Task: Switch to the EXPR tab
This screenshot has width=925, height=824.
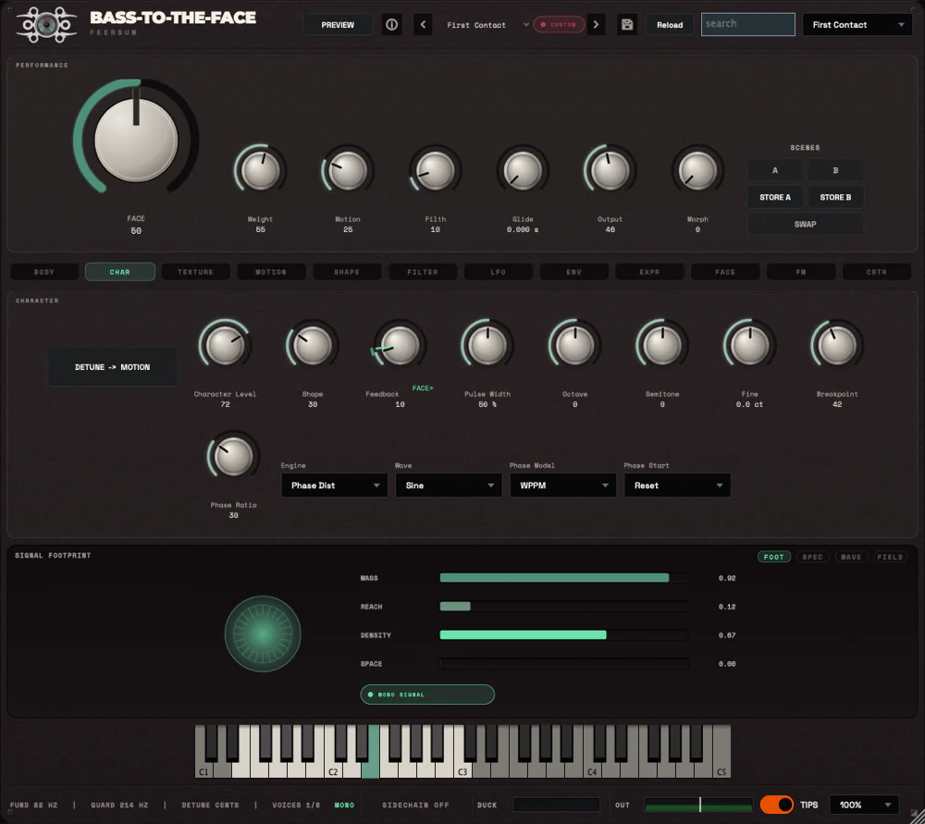Action: pos(649,272)
